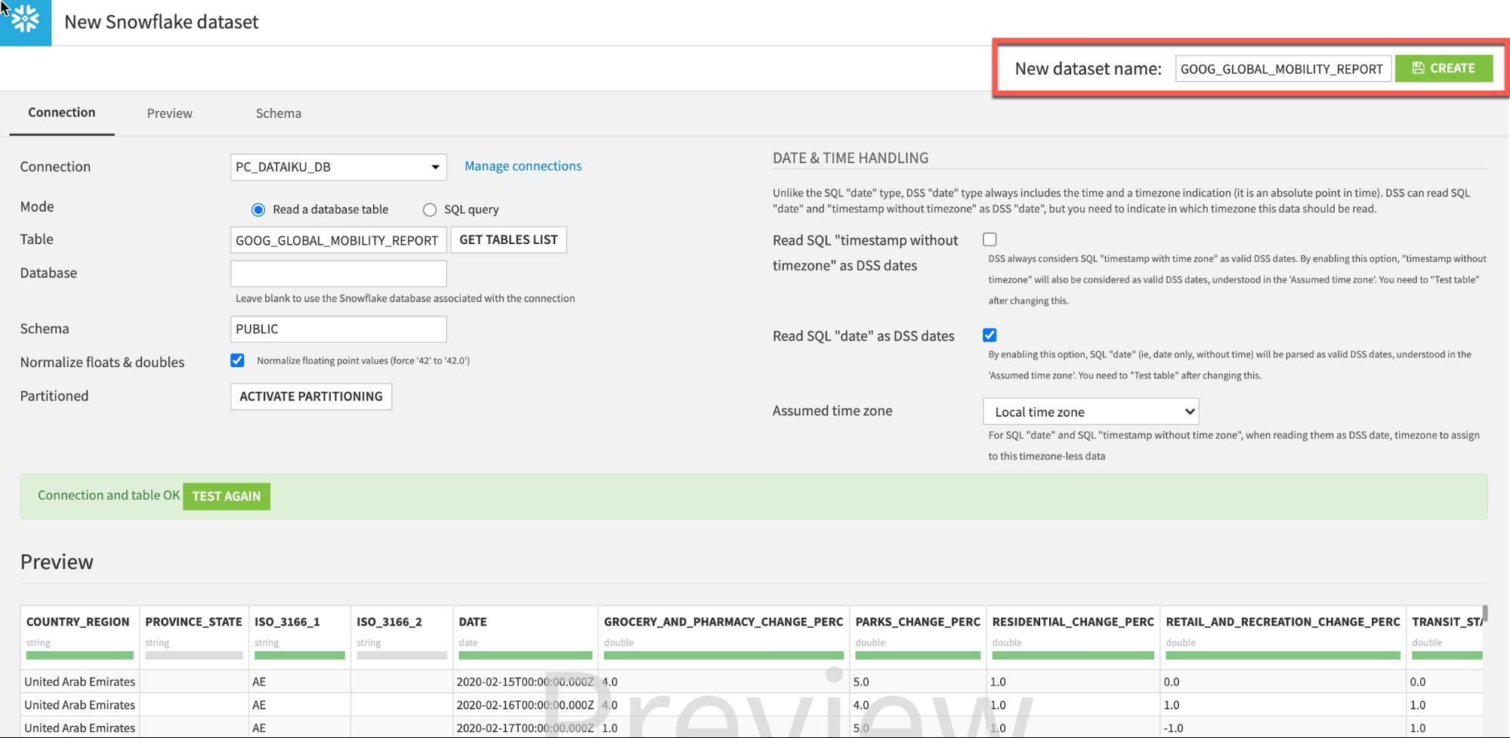Click the Table name input field
The image size is (1510, 738).
338,240
